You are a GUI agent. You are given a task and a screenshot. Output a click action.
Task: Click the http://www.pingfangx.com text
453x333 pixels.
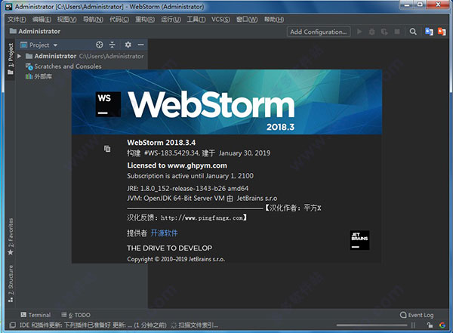pos(202,218)
